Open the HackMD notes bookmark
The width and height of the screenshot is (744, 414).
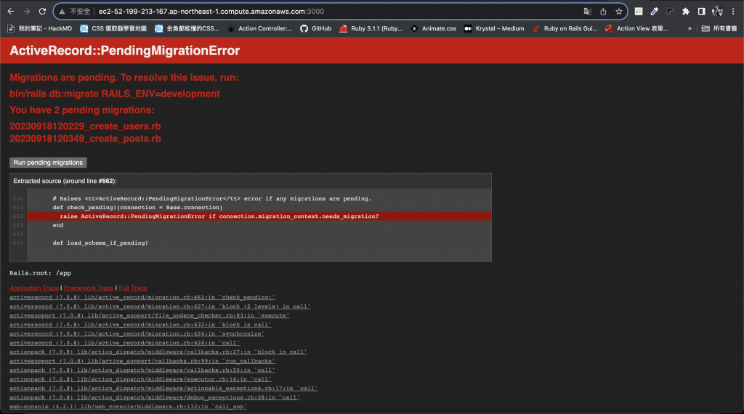(x=40, y=28)
